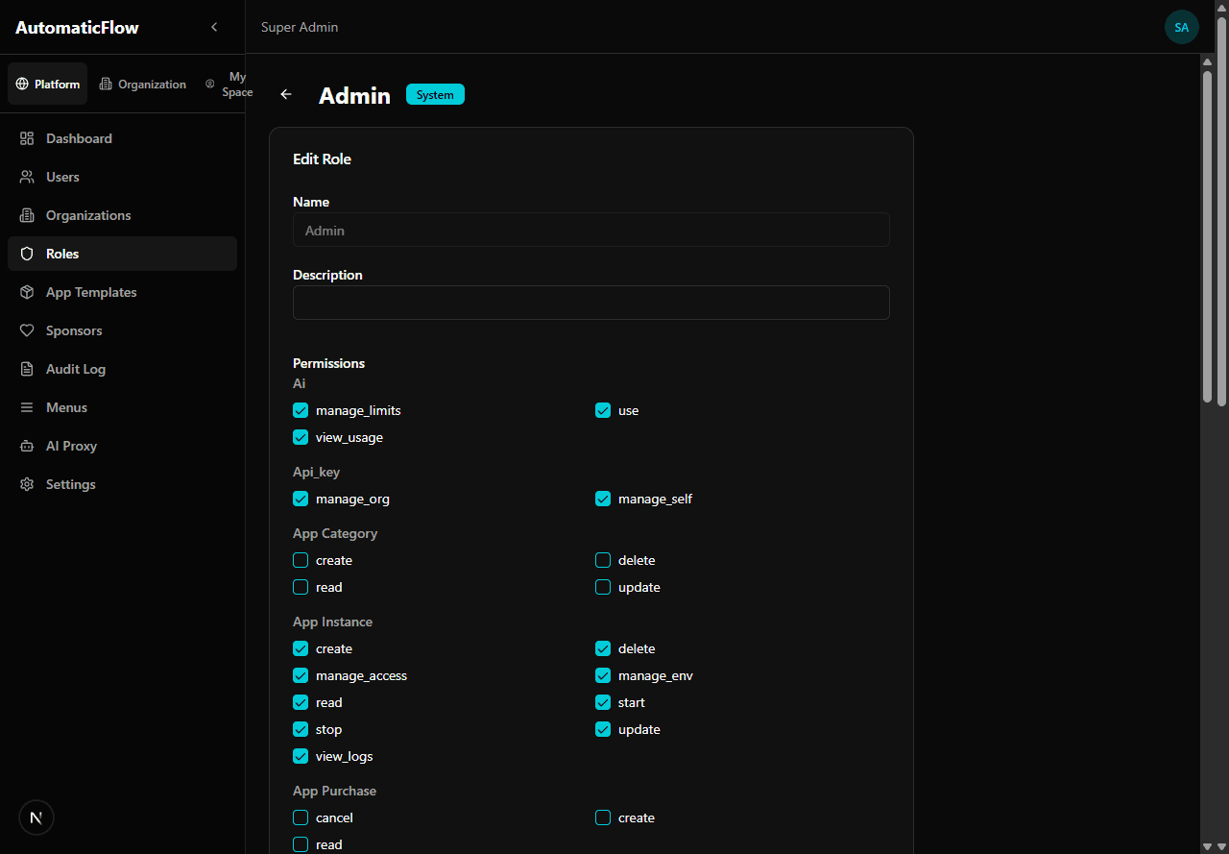1229x854 pixels.
Task: Uncheck App Instance update permission
Action: point(603,729)
